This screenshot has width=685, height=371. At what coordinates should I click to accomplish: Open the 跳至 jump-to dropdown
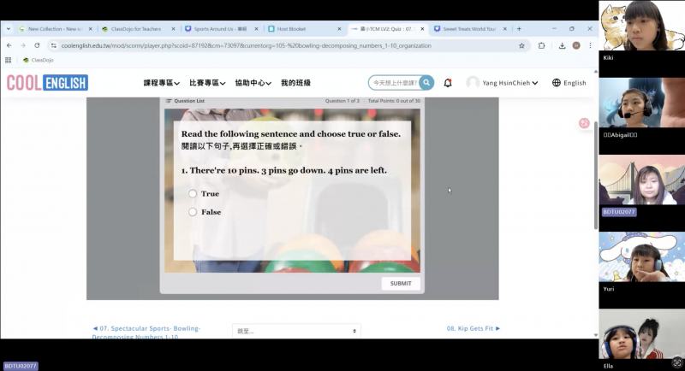pos(296,331)
